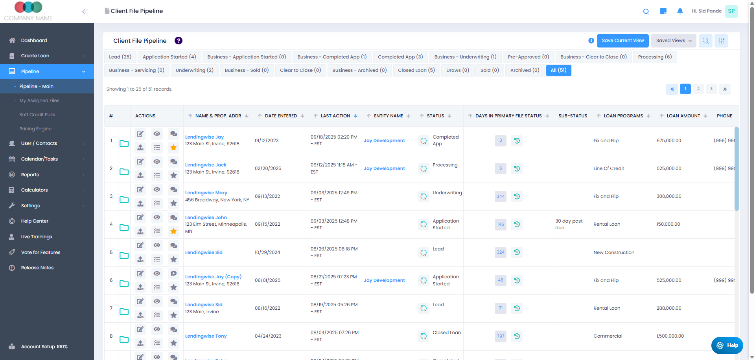Open the Saved Views dropdown

click(674, 40)
